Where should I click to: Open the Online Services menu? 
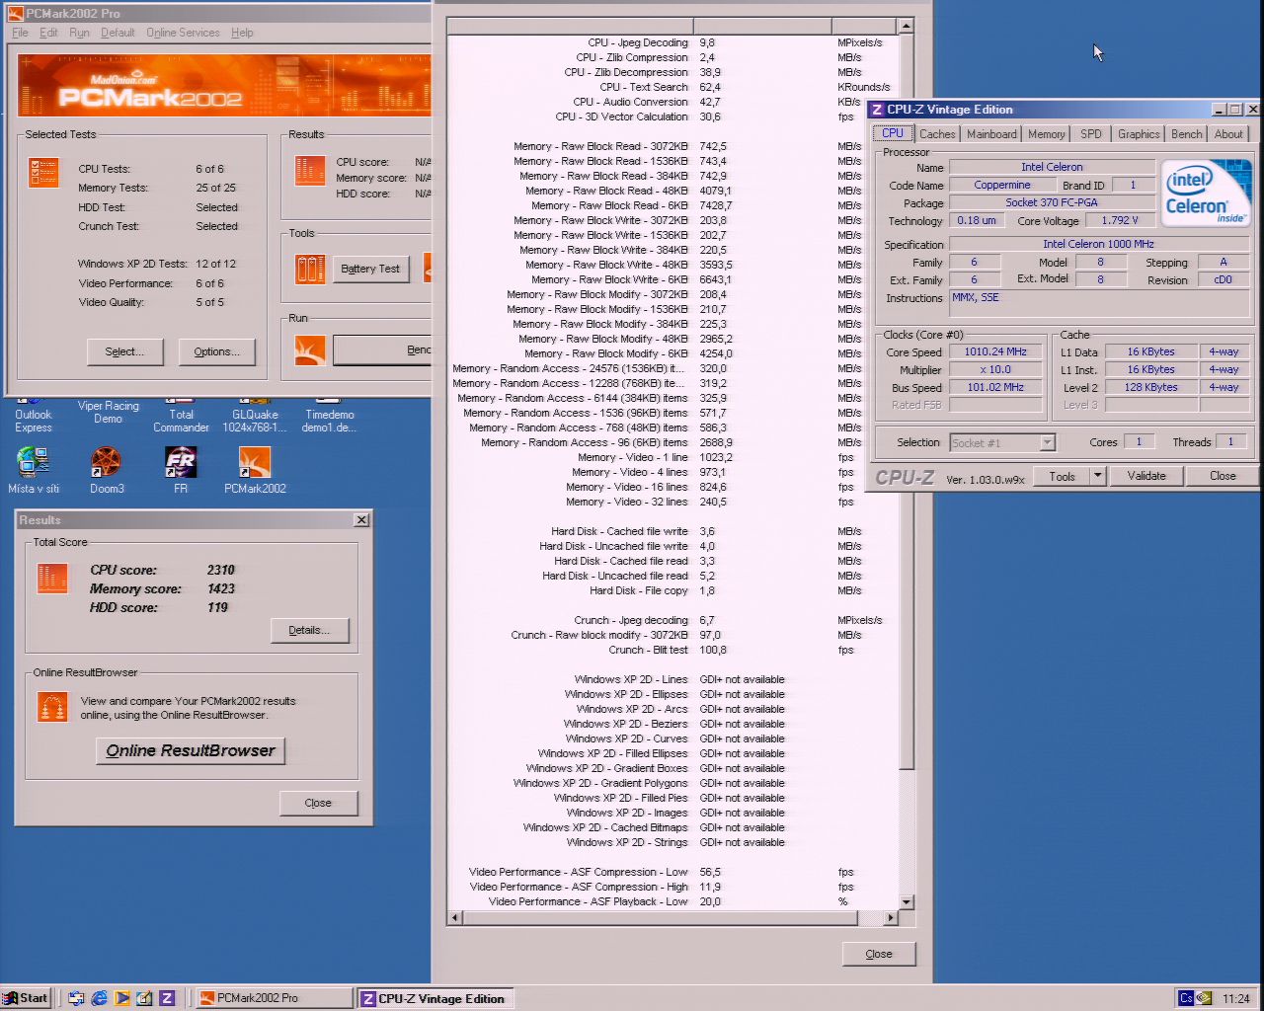click(x=183, y=33)
